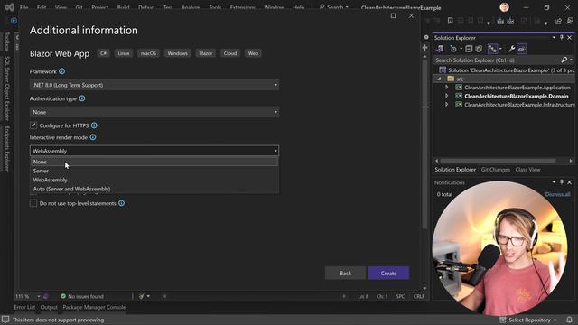Click the Interactive render mode info icon

[x=93, y=137]
